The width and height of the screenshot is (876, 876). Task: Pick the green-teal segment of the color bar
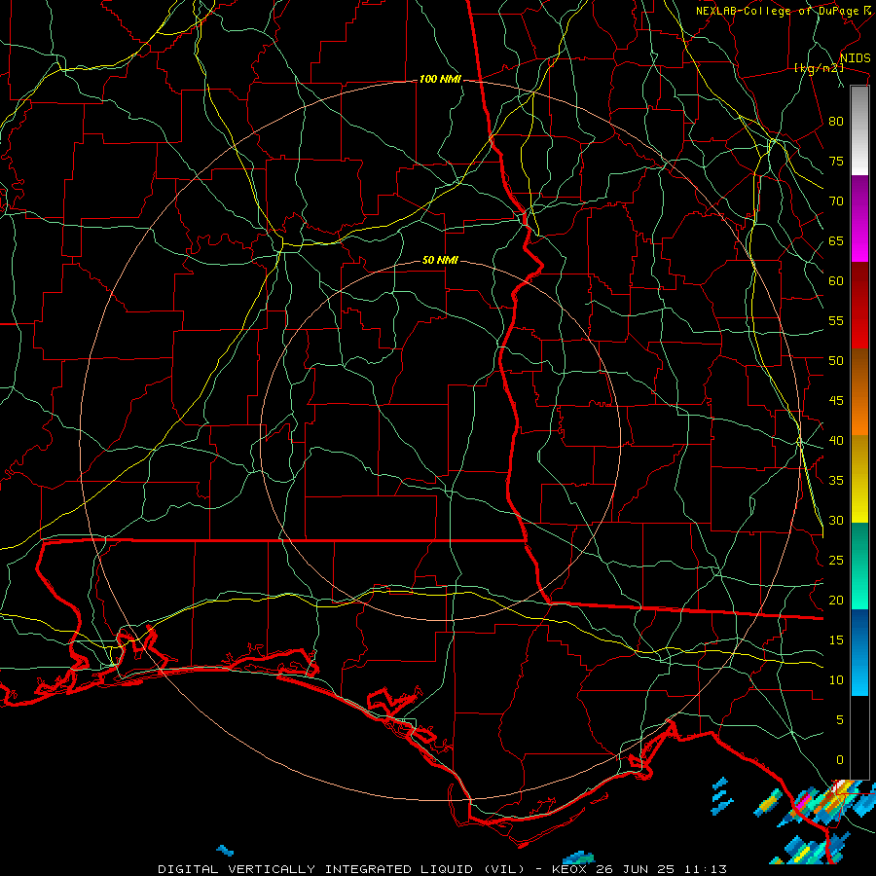click(859, 566)
